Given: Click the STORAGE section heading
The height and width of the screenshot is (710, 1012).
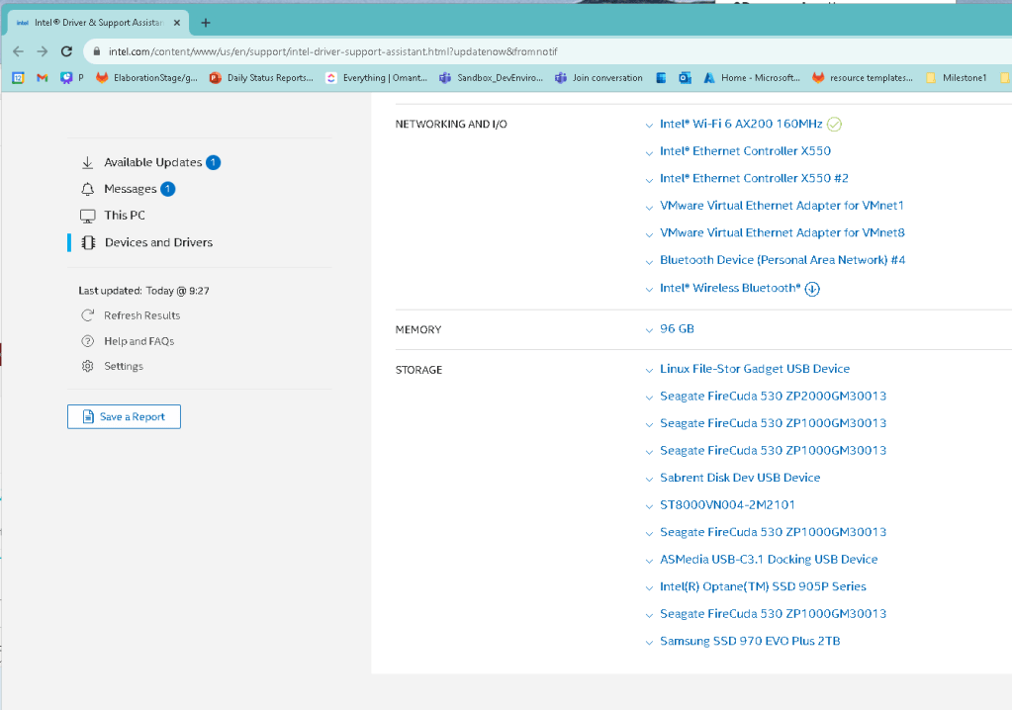Looking at the screenshot, I should point(418,370).
